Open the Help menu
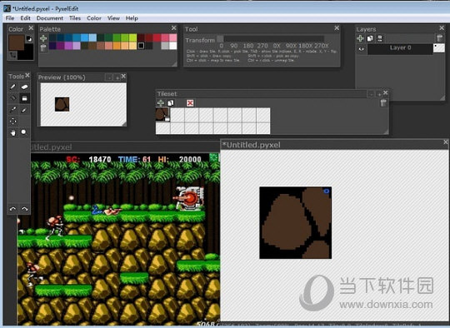This screenshot has height=328, width=450. coord(132,18)
